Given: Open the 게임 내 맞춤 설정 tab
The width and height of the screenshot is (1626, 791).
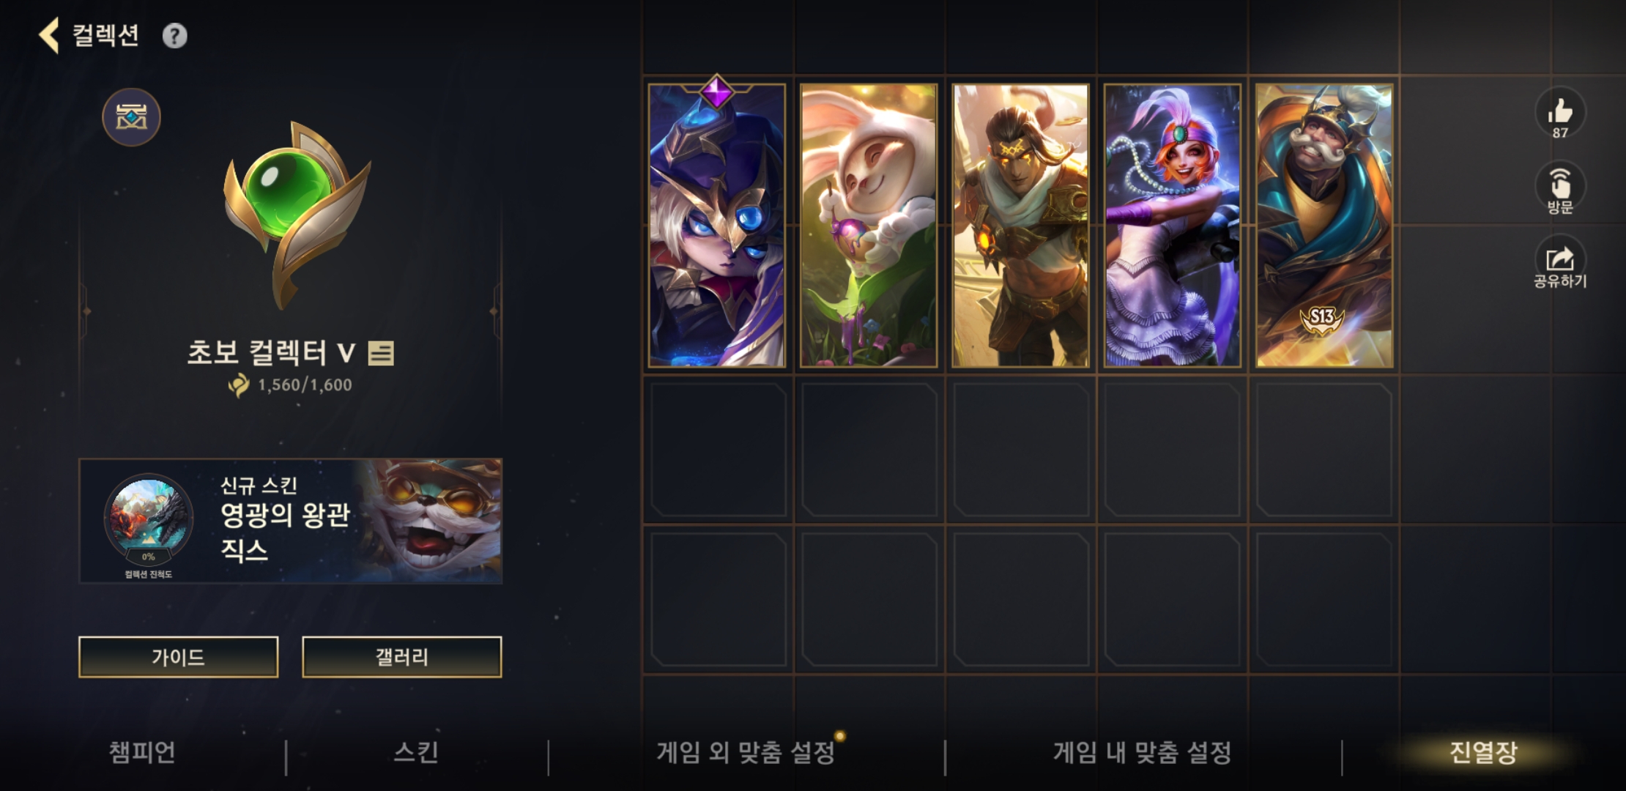Looking at the screenshot, I should [1142, 752].
